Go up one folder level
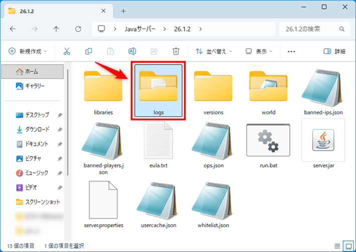The image size is (356, 252). pyautogui.click(x=56, y=29)
